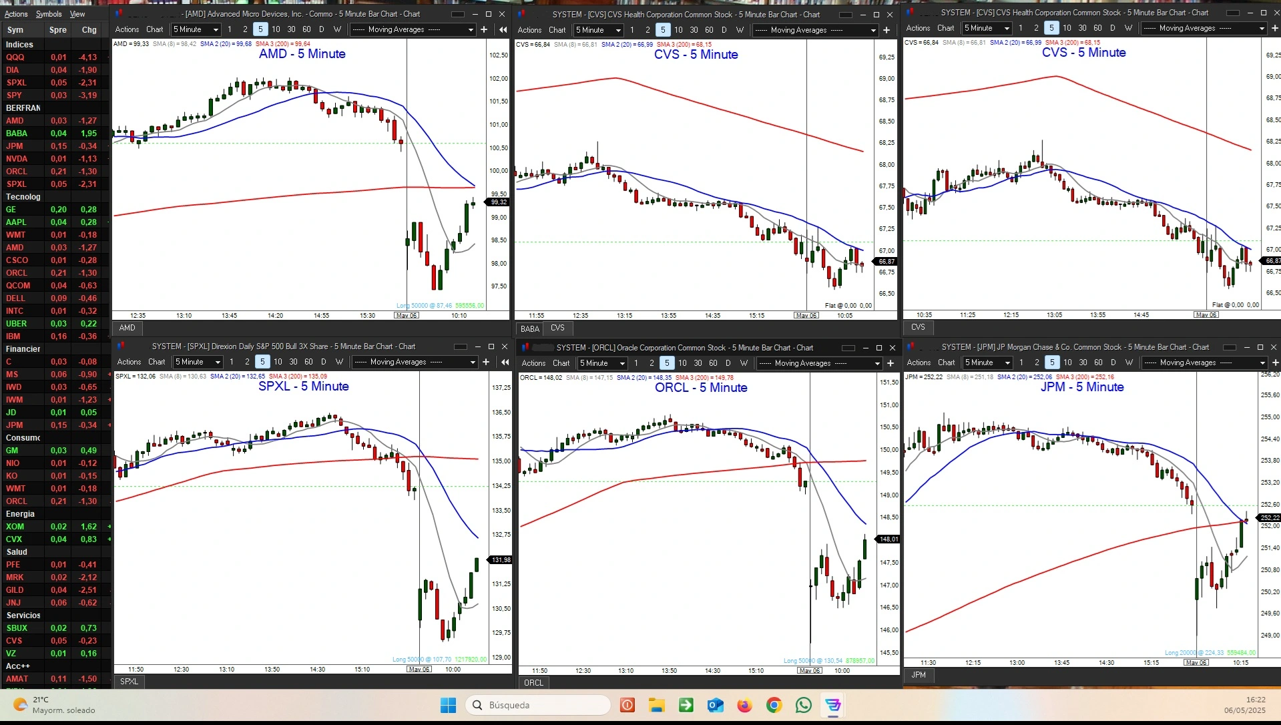The width and height of the screenshot is (1281, 725).
Task: Open 5 Minute interval dropdown in middle CVS chart
Action: (599, 30)
